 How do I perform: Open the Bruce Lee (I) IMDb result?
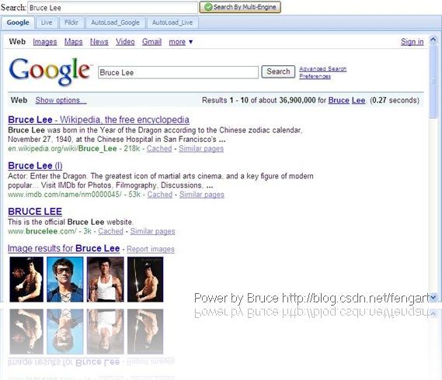(35, 165)
